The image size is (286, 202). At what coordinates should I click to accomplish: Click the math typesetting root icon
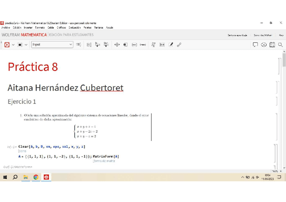[x=153, y=45]
